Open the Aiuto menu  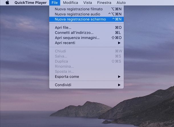click(121, 3)
